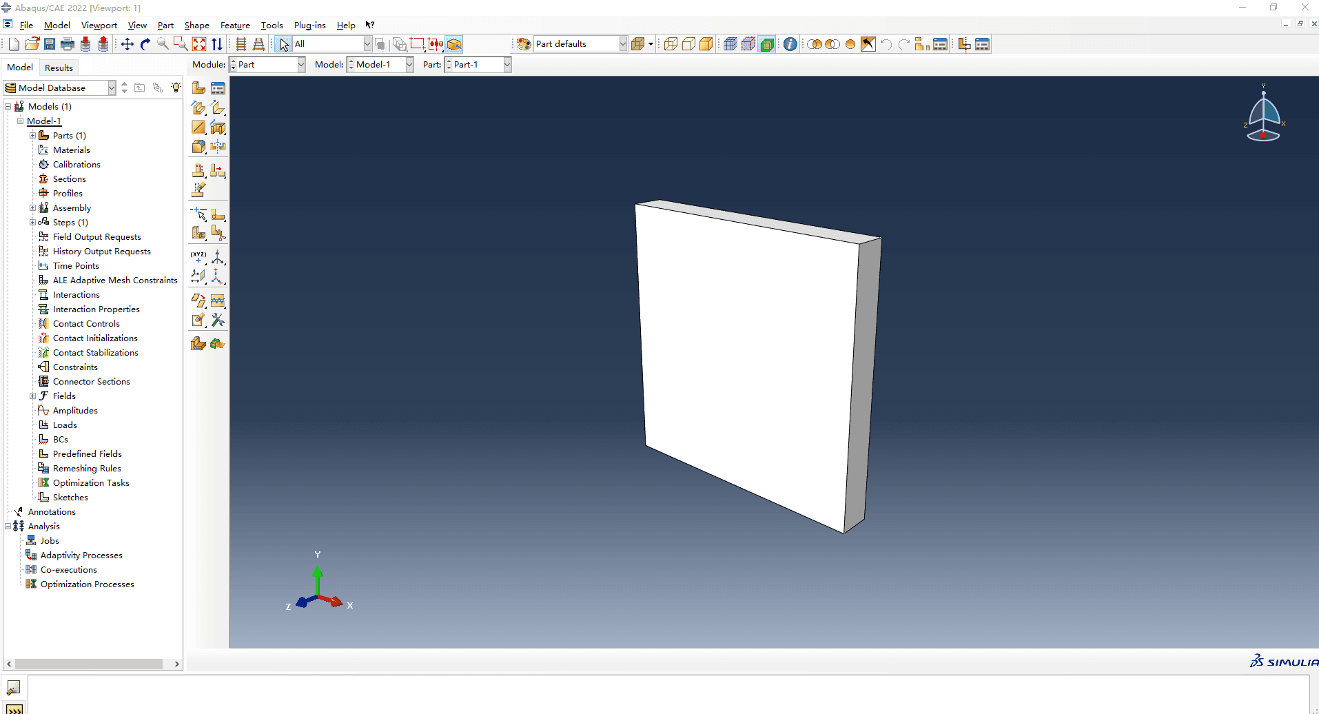This screenshot has width=1319, height=714.
Task: Click the model tree horizontal scrollbar
Action: (x=90, y=664)
